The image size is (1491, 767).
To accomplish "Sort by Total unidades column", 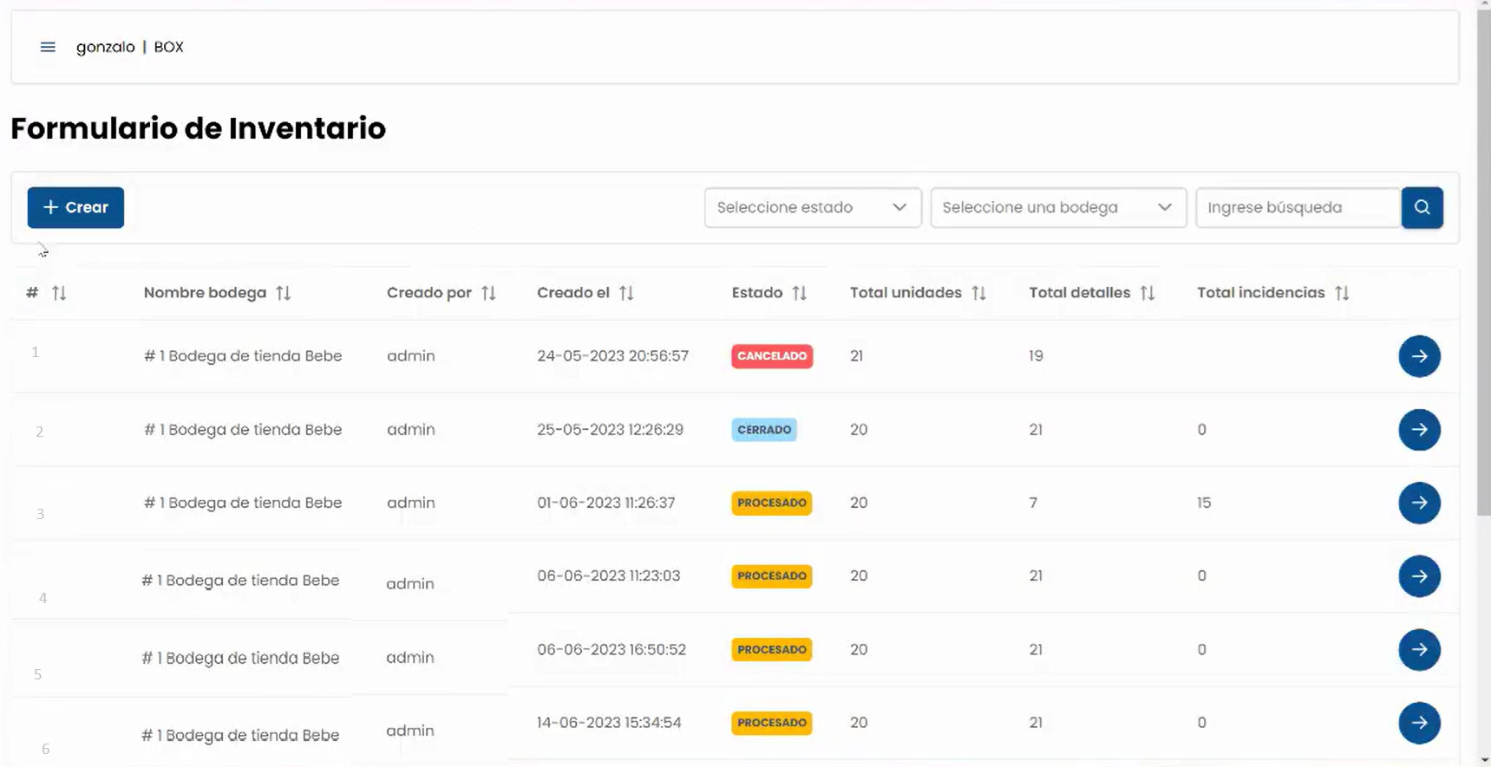I will point(978,293).
